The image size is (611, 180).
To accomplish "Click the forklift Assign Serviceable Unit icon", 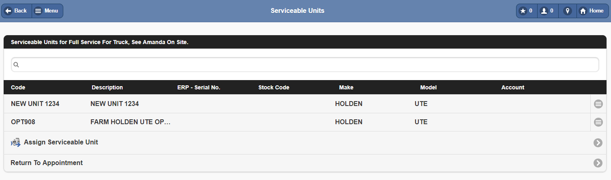I will pyautogui.click(x=15, y=142).
